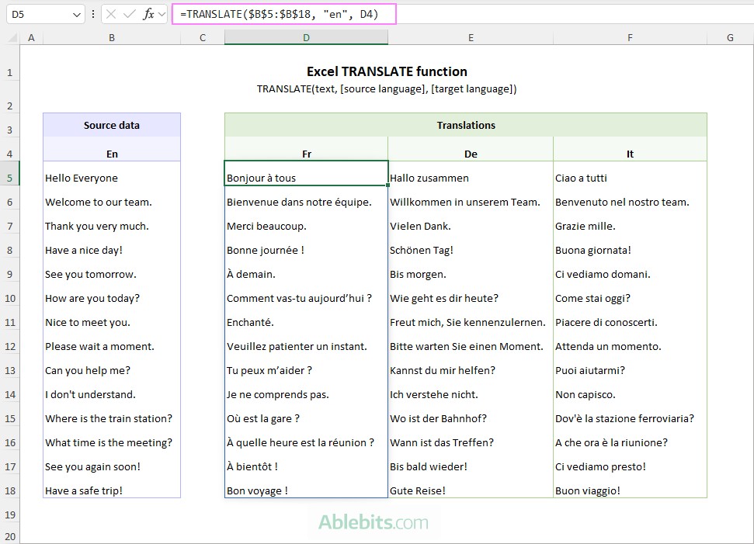754x544 pixels.
Task: Select cell 'Grazie mille.'
Action: (x=630, y=221)
